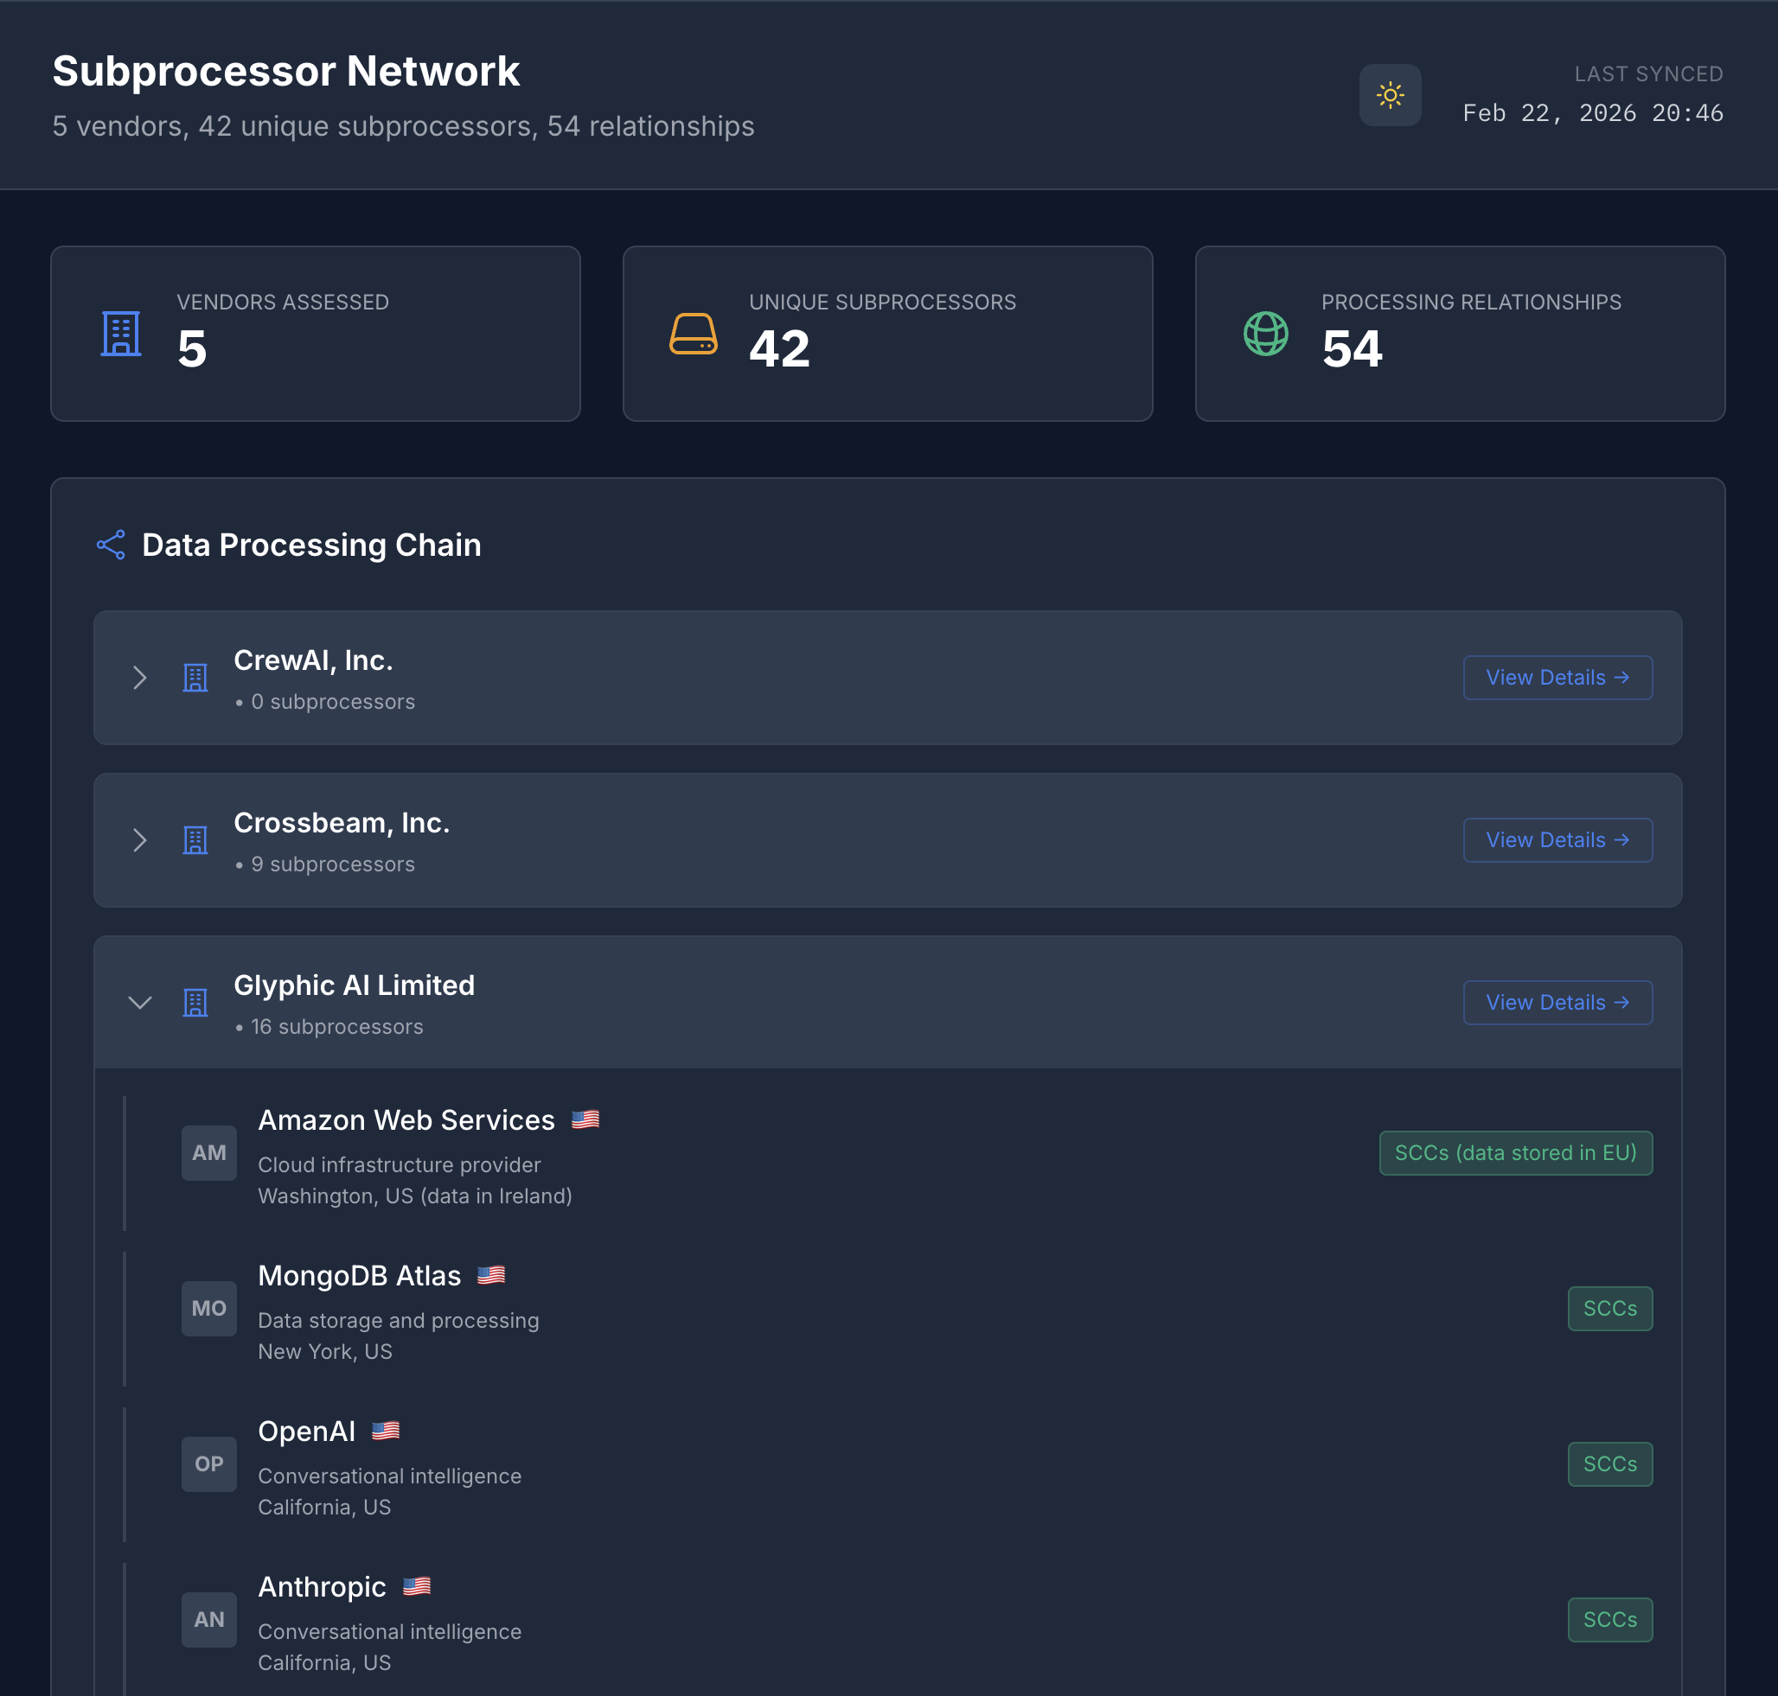
Task: Click the '16 subprocessors' count text
Action: [336, 1027]
